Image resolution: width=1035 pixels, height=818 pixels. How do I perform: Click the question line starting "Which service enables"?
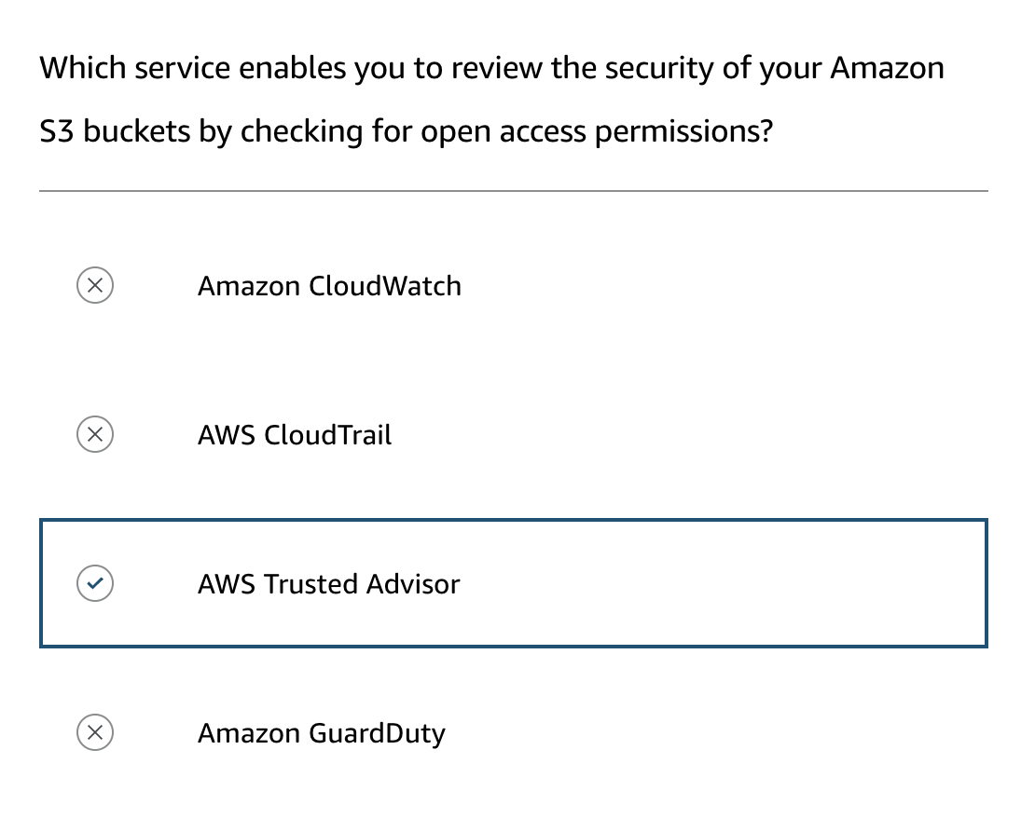[491, 68]
